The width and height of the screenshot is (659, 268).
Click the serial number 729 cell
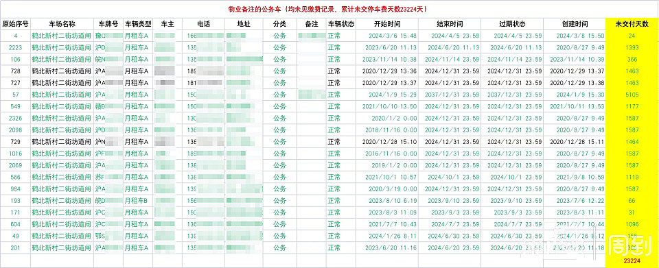coord(16,142)
